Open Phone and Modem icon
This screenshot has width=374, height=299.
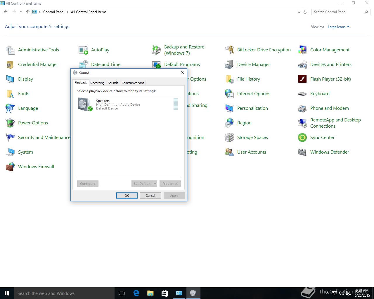click(x=302, y=108)
